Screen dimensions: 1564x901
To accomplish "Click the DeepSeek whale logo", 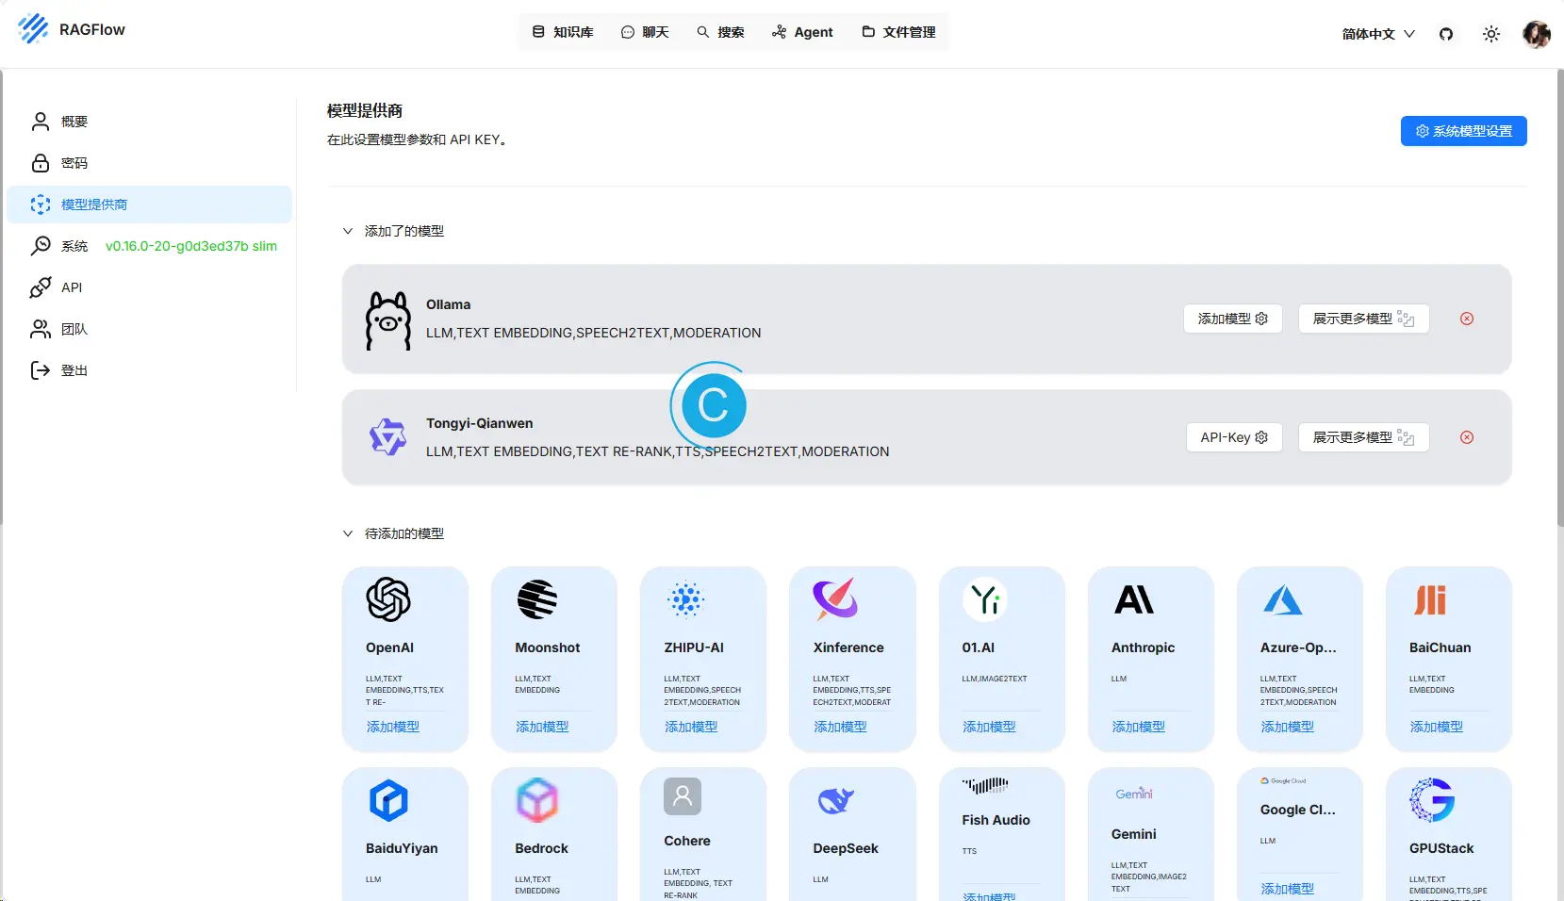I will click(835, 800).
